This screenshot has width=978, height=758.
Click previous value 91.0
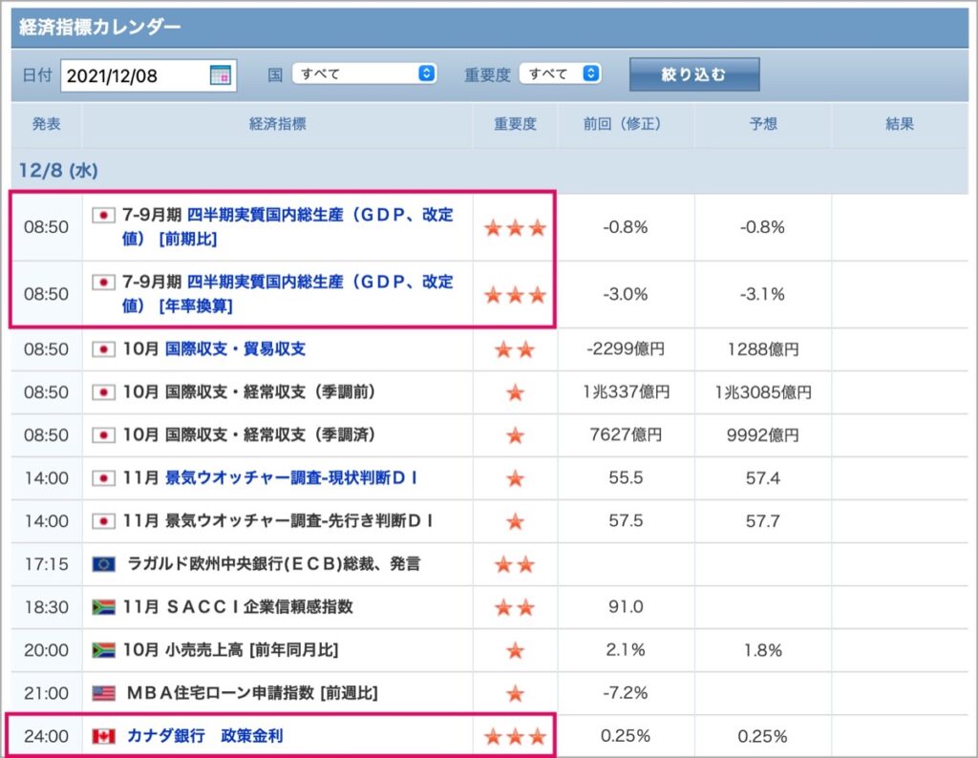point(626,607)
